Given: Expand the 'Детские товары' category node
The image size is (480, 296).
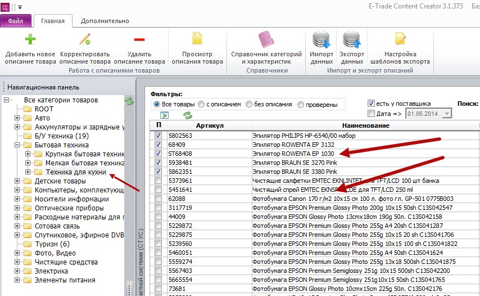Looking at the screenshot, I should click(x=17, y=181).
